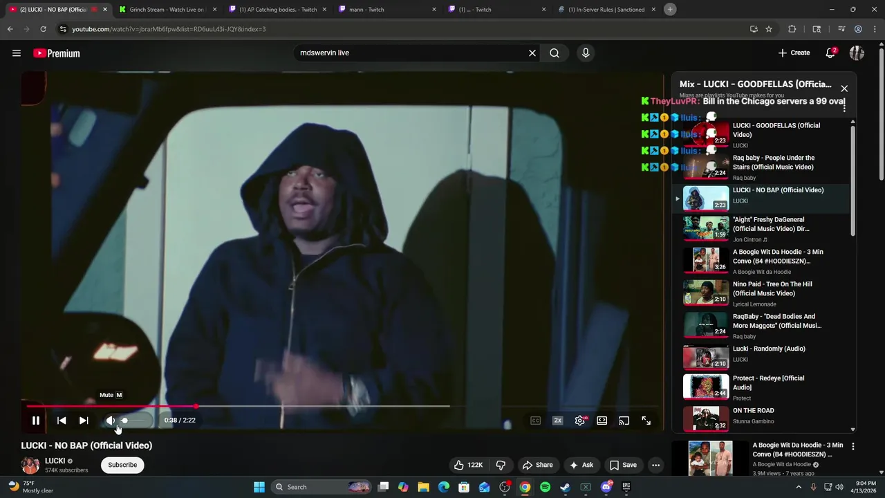This screenshot has width=885, height=498.
Task: Open Discord from the taskbar
Action: click(x=606, y=487)
